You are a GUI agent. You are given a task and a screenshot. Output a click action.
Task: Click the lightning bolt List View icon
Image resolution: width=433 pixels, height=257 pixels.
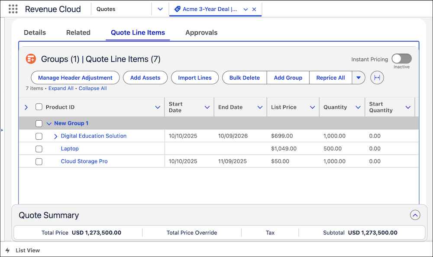tap(7, 251)
